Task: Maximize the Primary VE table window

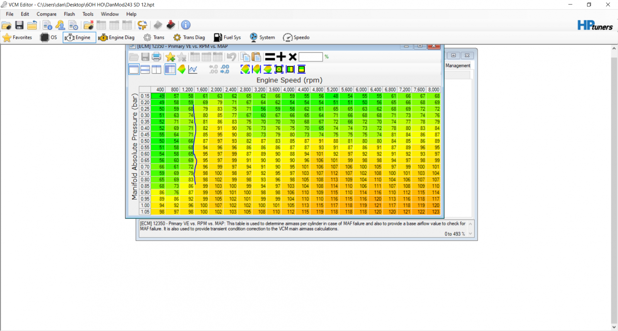Action: (x=420, y=46)
